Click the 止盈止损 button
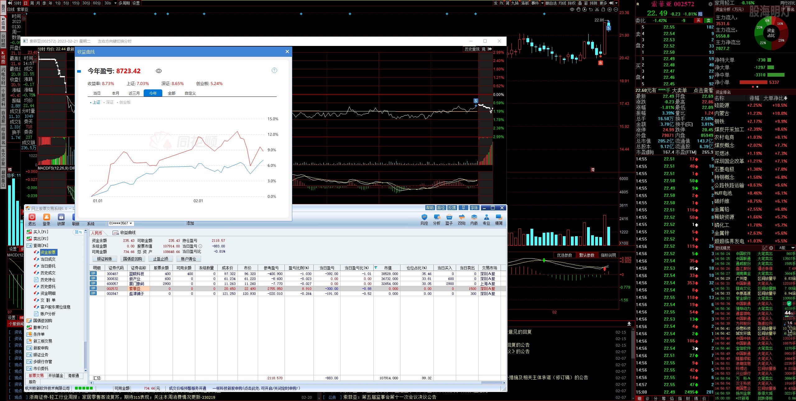This screenshot has height=401, width=796. [x=160, y=259]
